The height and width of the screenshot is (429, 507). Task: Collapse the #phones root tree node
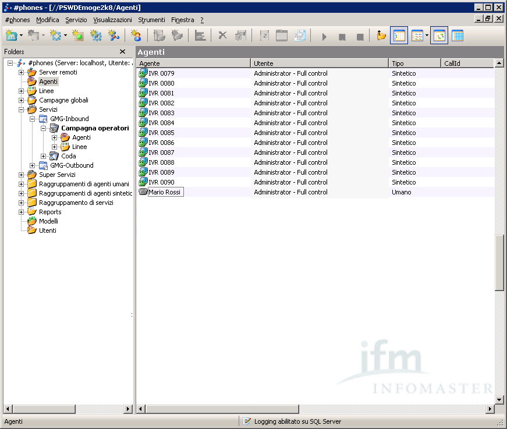(x=10, y=63)
